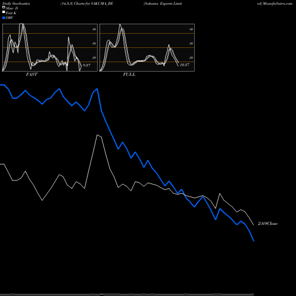This screenshot has width=296, height=296.
Task: Click the FULL stochastic chart thumbnail
Action: [147, 47]
